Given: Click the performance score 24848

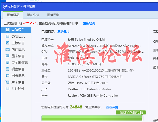Looking at the screenshot, I should tap(76, 107).
